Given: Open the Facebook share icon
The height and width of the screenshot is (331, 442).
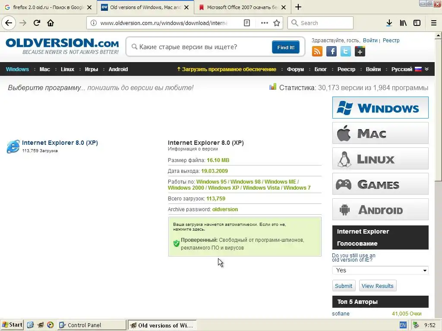Looking at the screenshot, I should (x=331, y=52).
